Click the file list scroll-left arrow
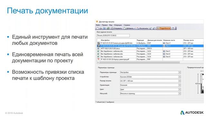206x116 pixels. (x=98, y=62)
